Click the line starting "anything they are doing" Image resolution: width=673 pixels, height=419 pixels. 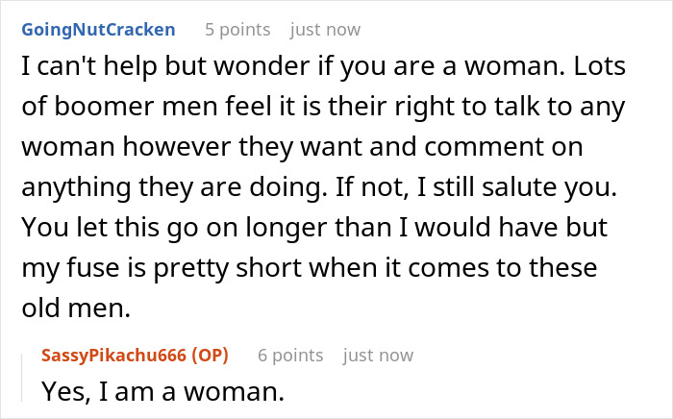coord(319,187)
